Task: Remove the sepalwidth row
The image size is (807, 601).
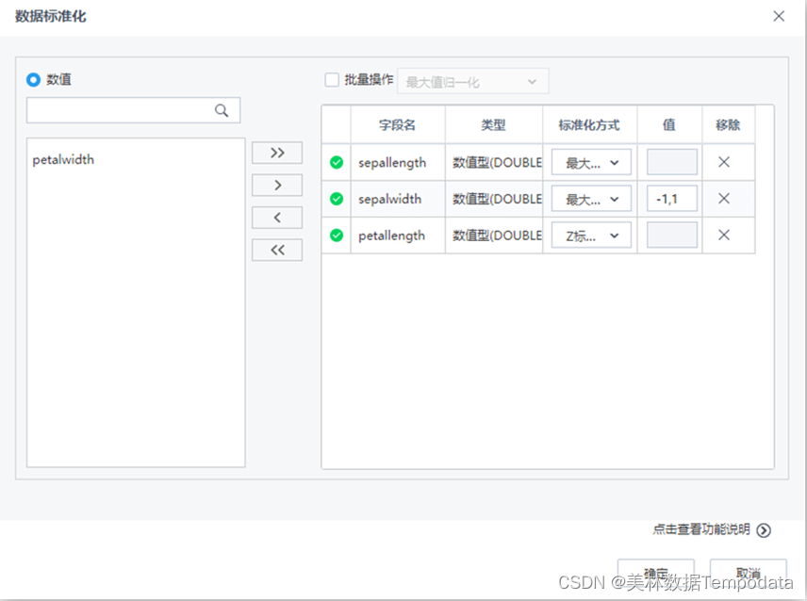Action: pyautogui.click(x=724, y=199)
